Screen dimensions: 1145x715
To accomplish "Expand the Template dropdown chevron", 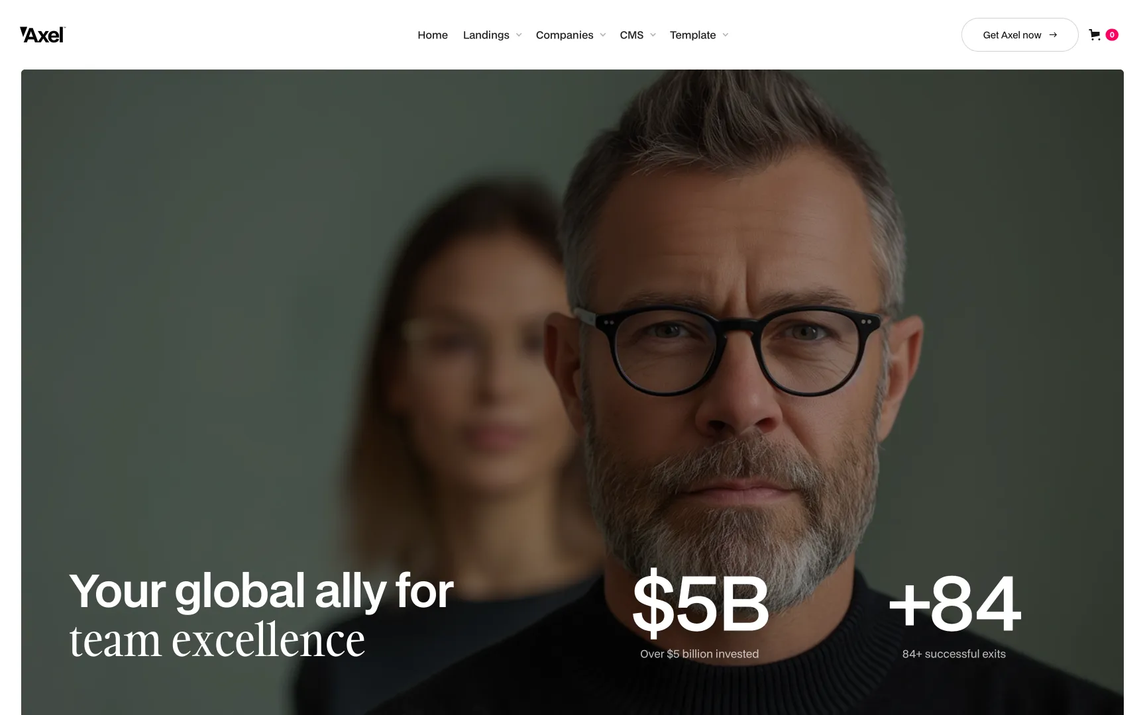I will (726, 35).
